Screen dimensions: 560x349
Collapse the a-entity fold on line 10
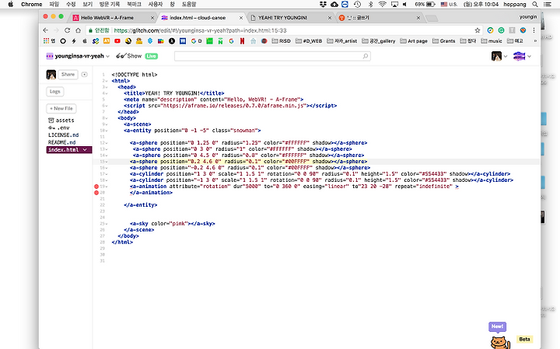pos(107,131)
